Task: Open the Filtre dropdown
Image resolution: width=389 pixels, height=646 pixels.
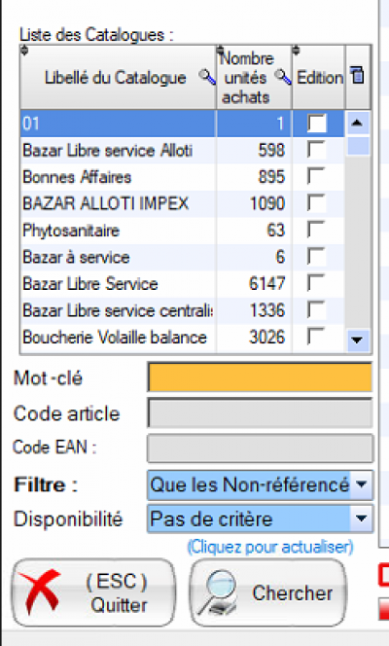Action: click(362, 484)
